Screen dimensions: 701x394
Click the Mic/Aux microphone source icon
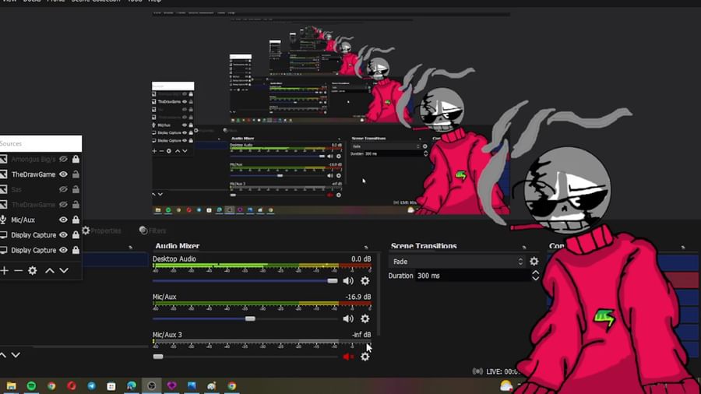tap(3, 220)
